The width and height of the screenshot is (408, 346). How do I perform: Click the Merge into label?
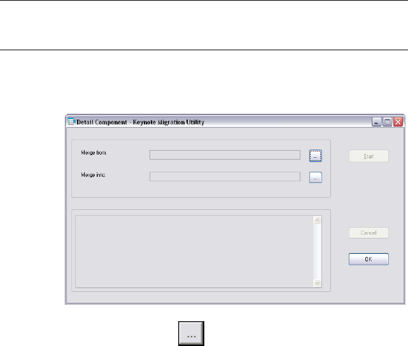(93, 175)
